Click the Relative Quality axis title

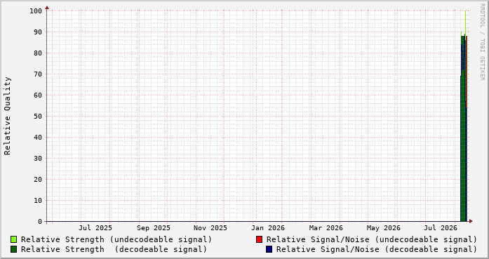tap(8, 116)
